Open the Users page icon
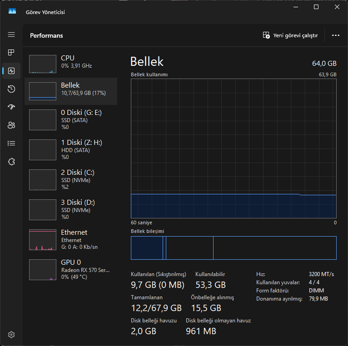The image size is (348, 346). coord(11,125)
